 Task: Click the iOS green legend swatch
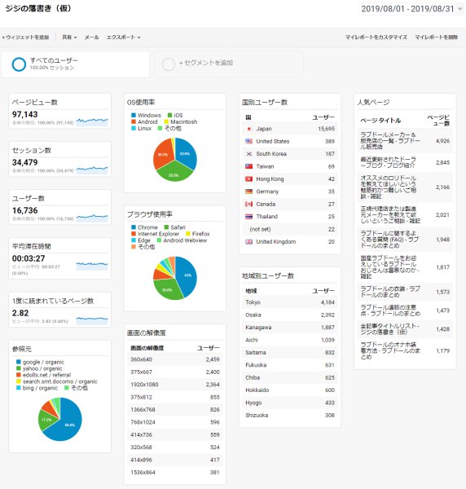(170, 115)
